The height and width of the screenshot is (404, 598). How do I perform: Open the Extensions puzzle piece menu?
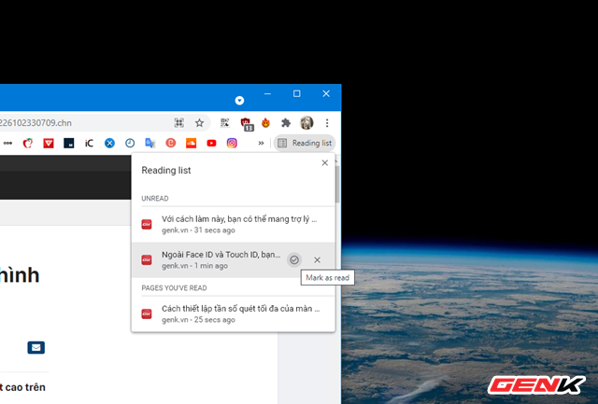click(286, 122)
